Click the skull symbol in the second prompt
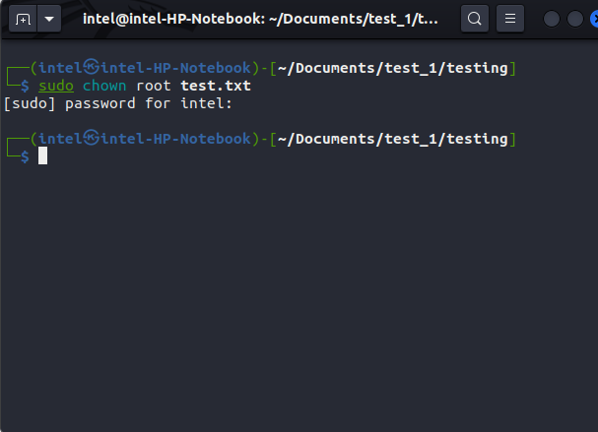Viewport: 598px width, 432px height. (91, 139)
